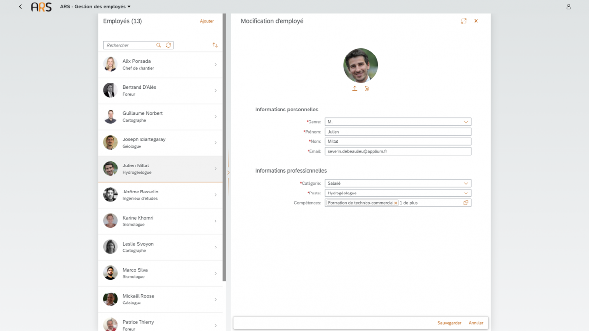
Task: Open the Poste dropdown list
Action: pyautogui.click(x=466, y=193)
